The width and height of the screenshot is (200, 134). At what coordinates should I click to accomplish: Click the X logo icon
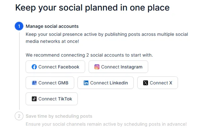click(146, 83)
